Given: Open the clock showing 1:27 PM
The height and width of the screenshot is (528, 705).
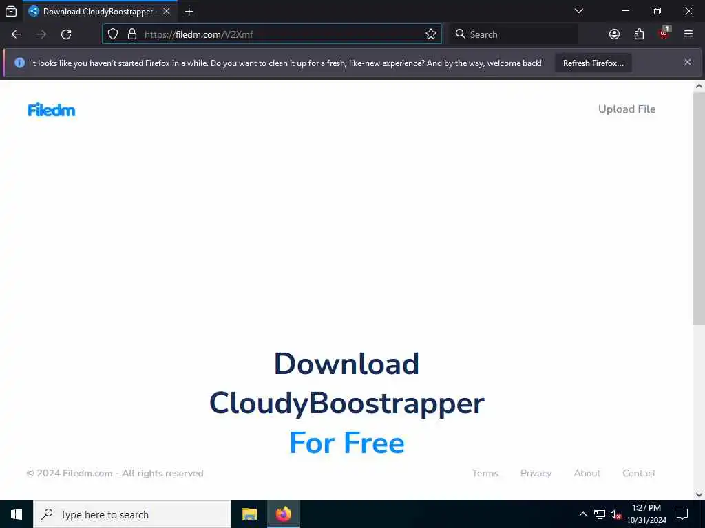Looking at the screenshot, I should pos(646,514).
